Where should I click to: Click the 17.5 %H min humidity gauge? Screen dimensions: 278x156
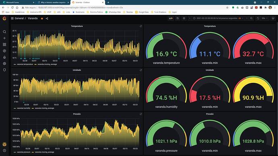210,90
